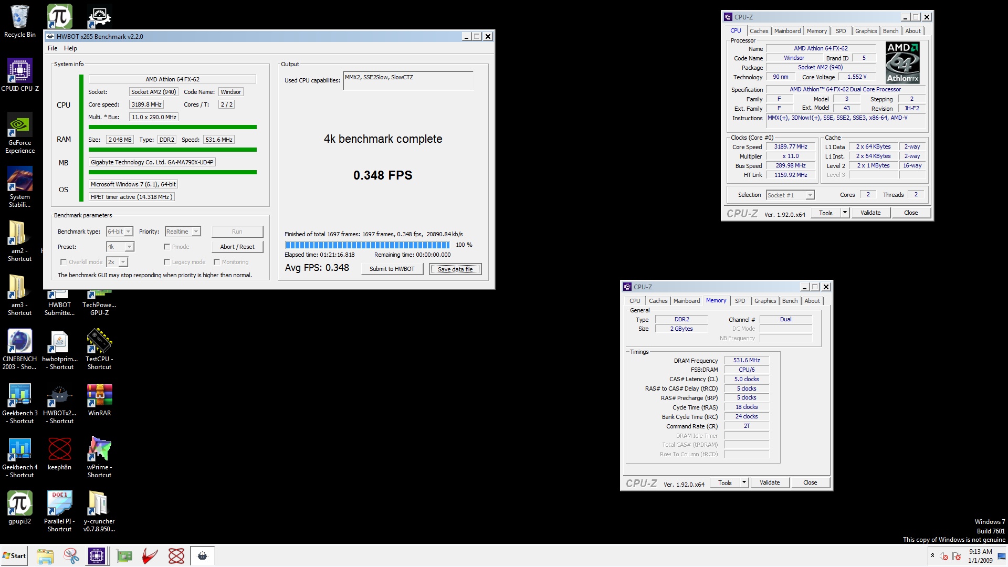Click the AMD Athlon FX processor logo

902,62
